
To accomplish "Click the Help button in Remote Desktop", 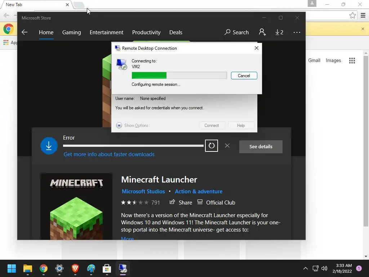I will click(x=241, y=126).
